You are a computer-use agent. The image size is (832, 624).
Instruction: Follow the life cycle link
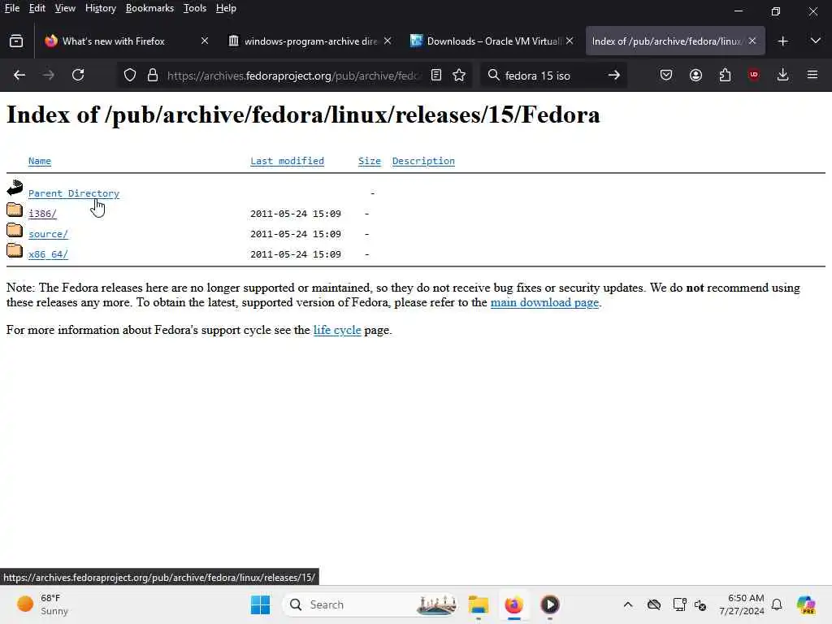click(337, 330)
